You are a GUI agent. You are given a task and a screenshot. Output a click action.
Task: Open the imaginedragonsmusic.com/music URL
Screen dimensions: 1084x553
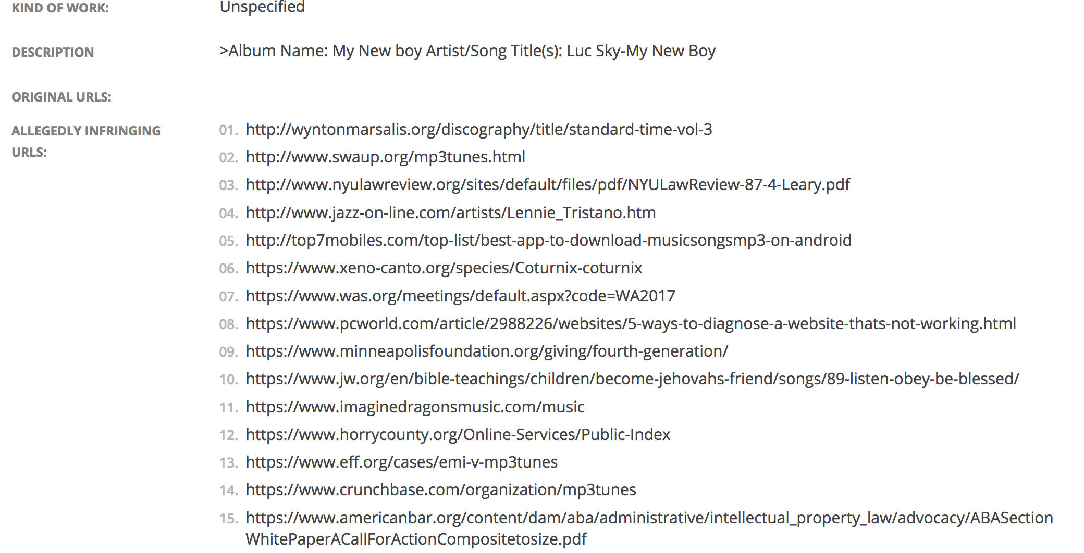coord(415,407)
